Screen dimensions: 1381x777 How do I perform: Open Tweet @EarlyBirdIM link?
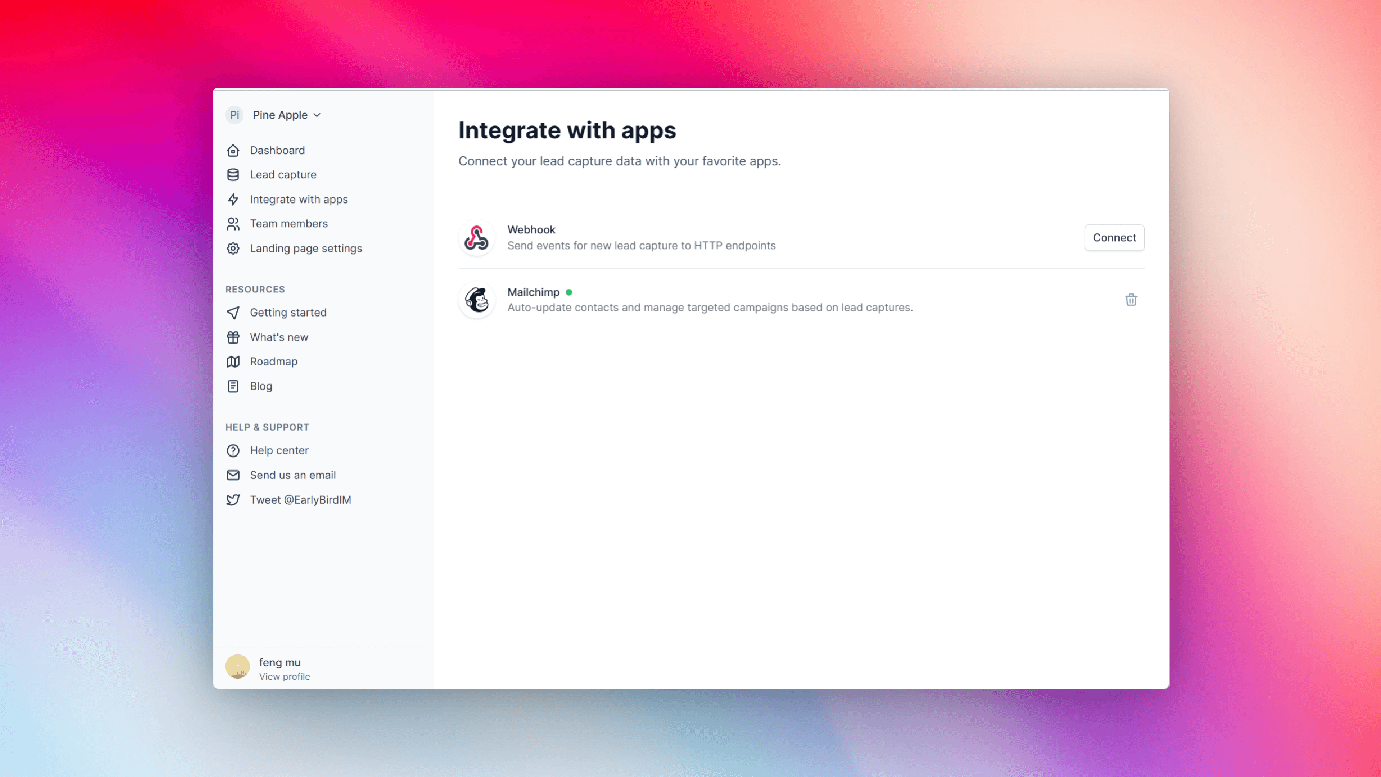(300, 500)
